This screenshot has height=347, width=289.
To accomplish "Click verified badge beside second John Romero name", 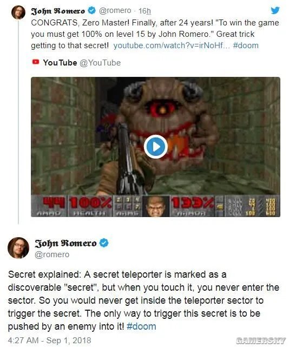I will click(104, 243).
